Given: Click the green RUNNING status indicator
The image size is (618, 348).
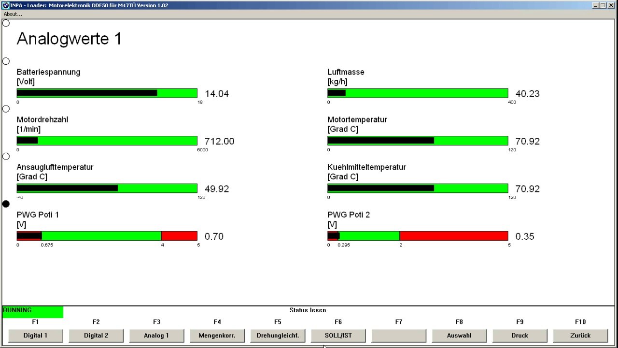Looking at the screenshot, I should click(33, 312).
